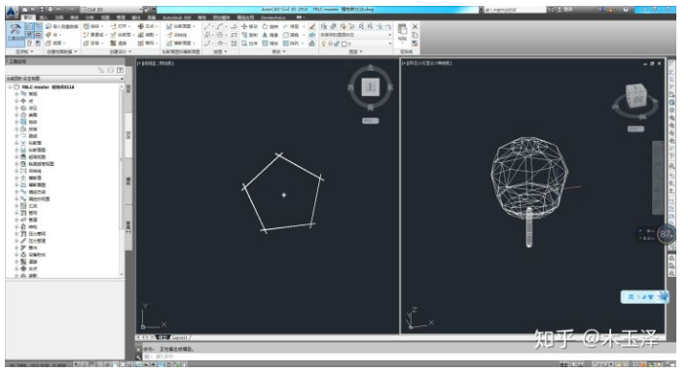Collapse the FBLC master root tree node
Image resolution: width=688 pixels, height=372 pixels.
pos(10,87)
